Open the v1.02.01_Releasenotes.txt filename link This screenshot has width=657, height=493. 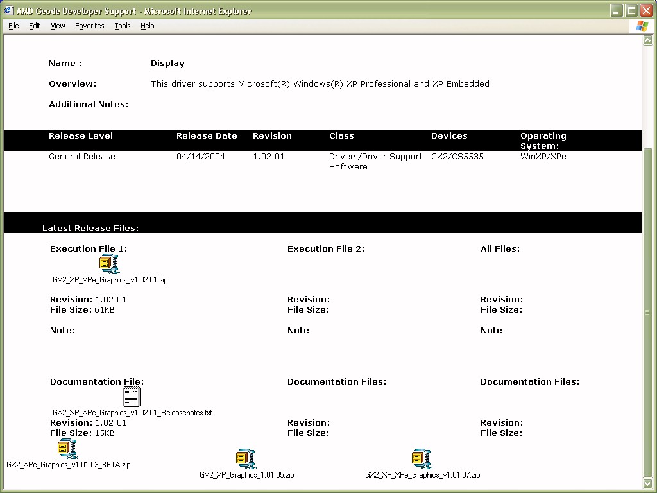click(132, 413)
